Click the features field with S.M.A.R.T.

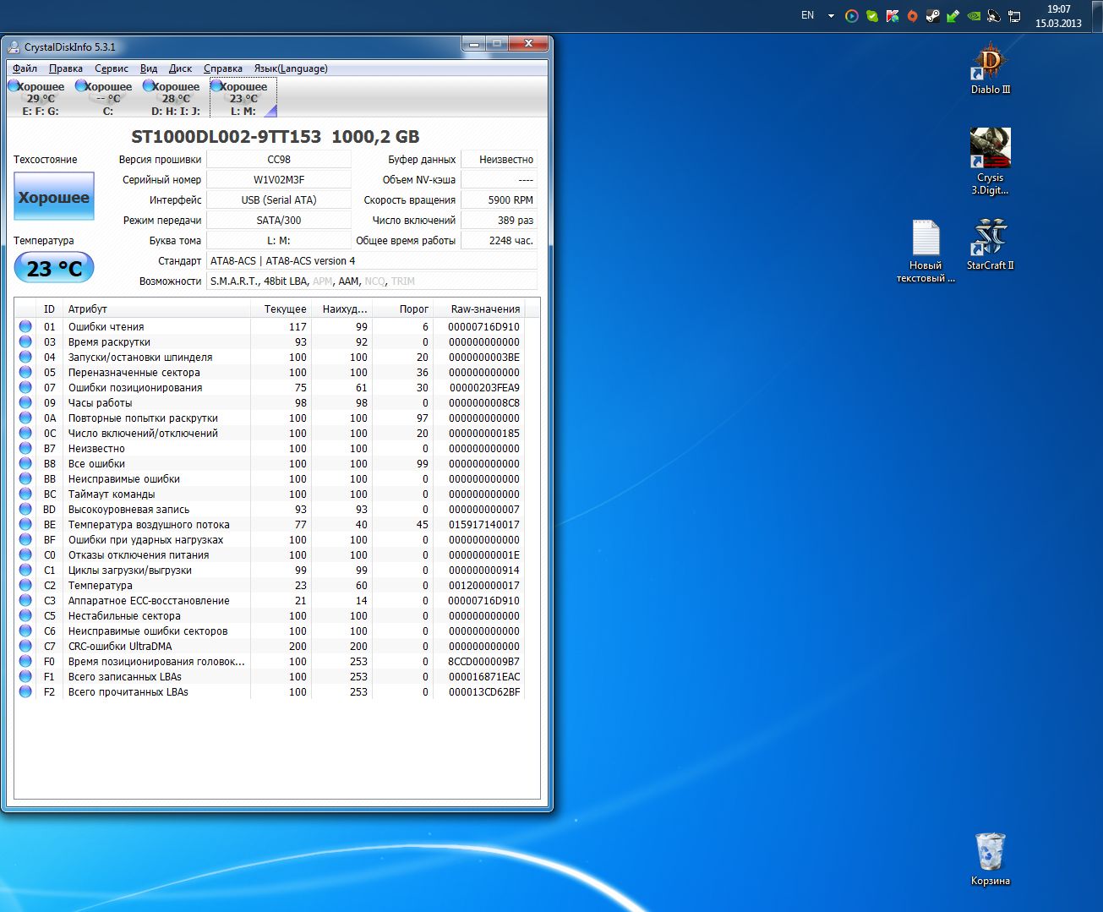(x=372, y=281)
